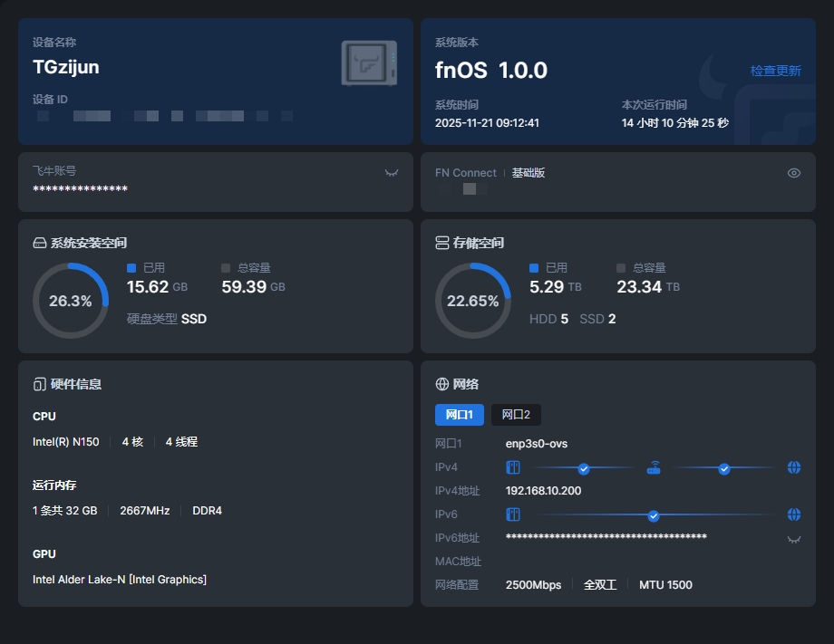834x644 pixels.
Task: Click the 检查更新 link
Action: (775, 71)
